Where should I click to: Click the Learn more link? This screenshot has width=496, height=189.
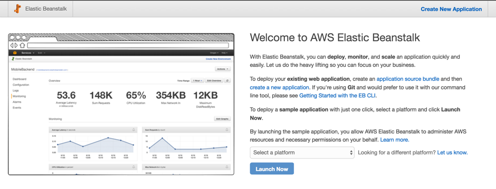(x=394, y=140)
